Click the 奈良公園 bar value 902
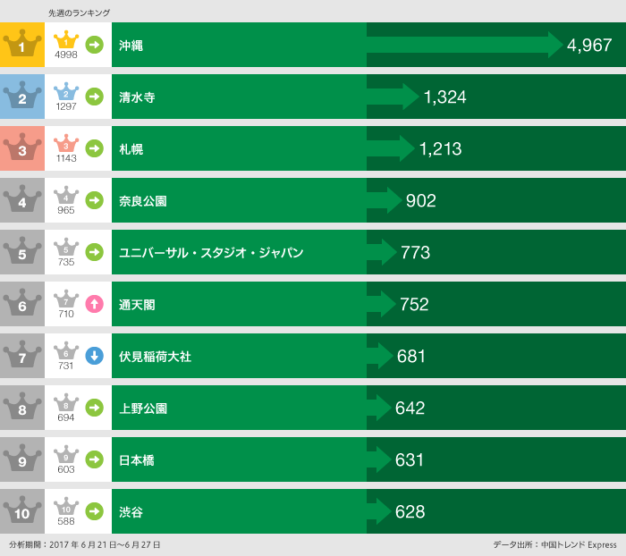The height and width of the screenshot is (556, 626). point(420,201)
